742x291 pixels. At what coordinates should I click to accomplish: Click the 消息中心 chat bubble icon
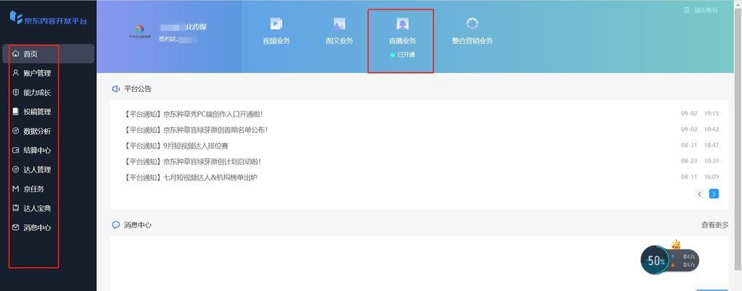(x=116, y=225)
